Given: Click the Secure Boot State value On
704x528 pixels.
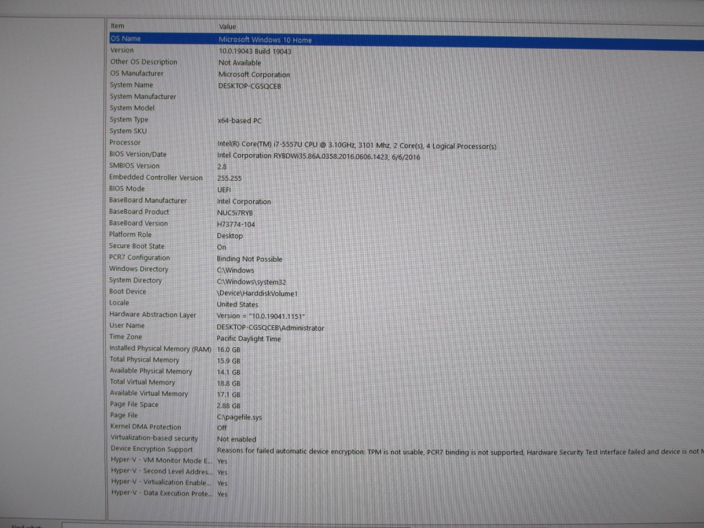Looking at the screenshot, I should point(222,247).
